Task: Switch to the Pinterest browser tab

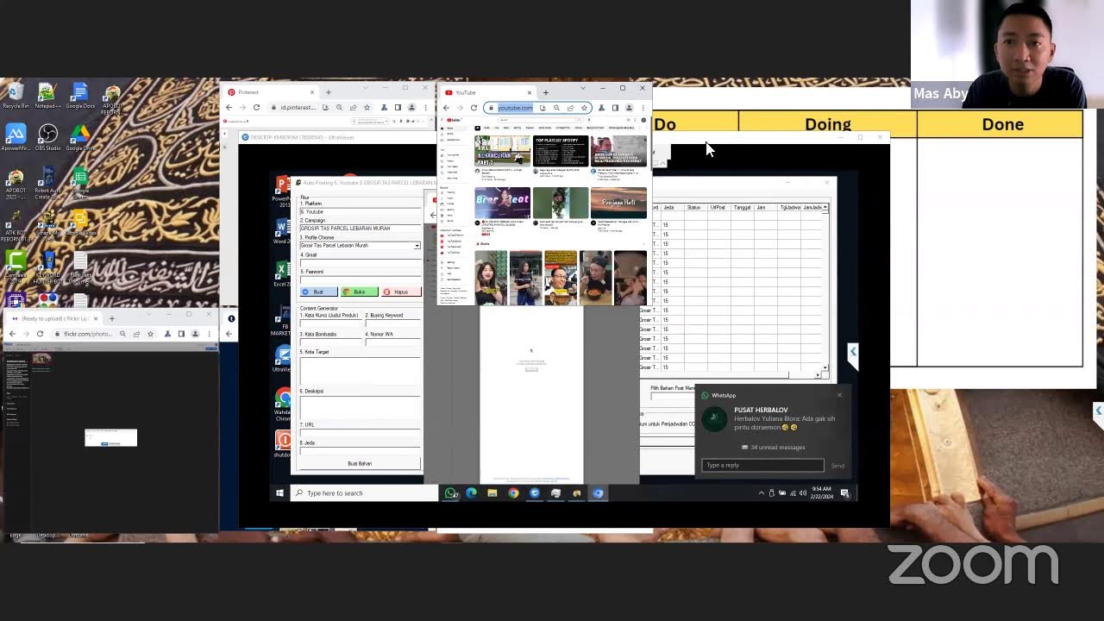Action: [269, 92]
